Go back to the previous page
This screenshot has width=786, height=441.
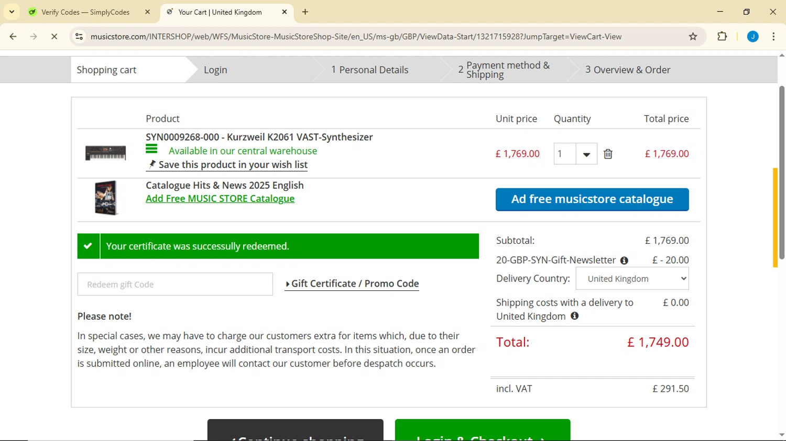point(13,37)
